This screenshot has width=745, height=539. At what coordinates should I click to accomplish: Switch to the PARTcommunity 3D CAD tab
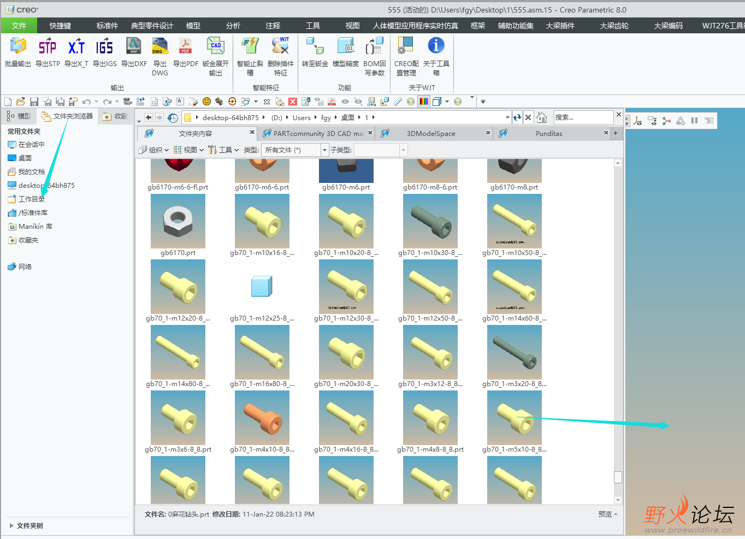[x=317, y=133]
